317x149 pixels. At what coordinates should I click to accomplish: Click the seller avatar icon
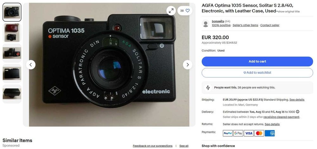[x=206, y=23]
